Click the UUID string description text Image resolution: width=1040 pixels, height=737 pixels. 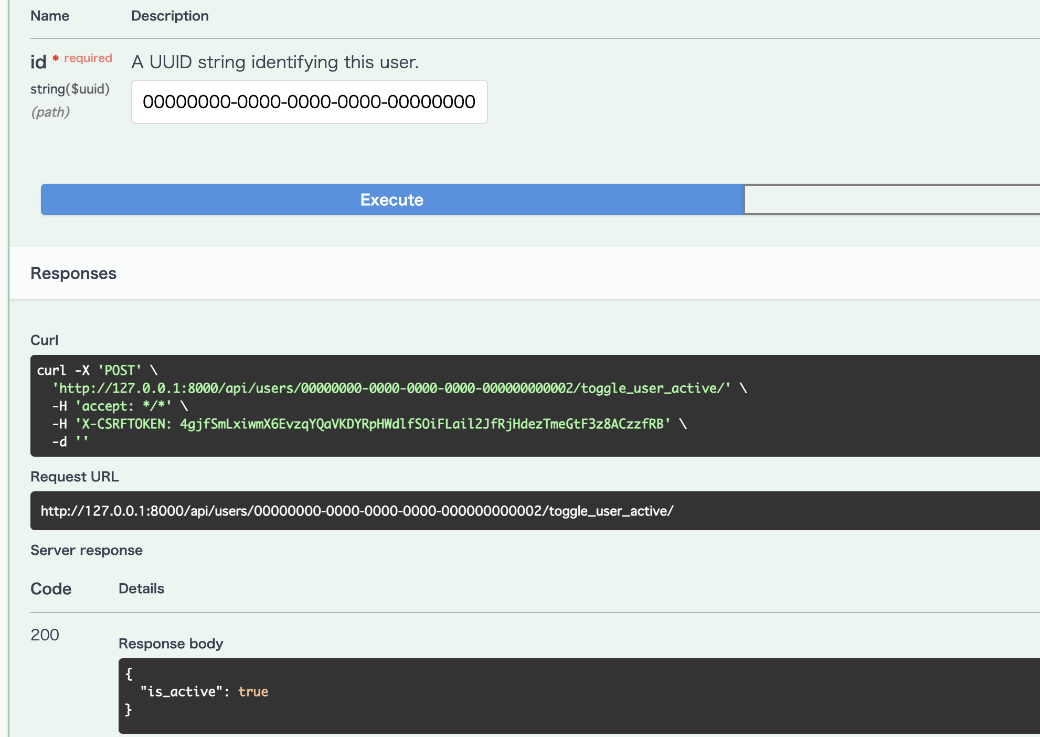pyautogui.click(x=274, y=62)
